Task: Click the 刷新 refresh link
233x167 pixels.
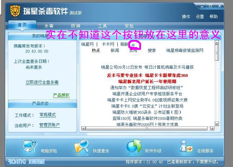Action: (125, 44)
